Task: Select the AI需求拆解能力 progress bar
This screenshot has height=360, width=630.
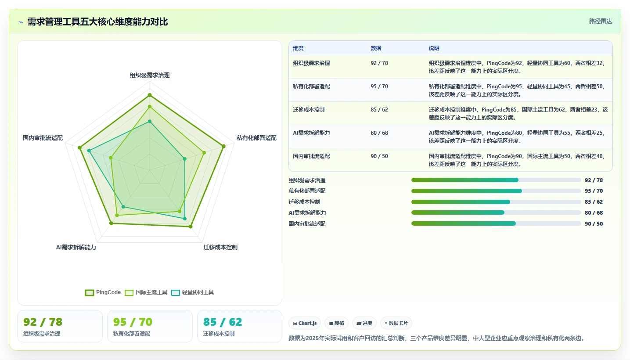Action: 496,212
